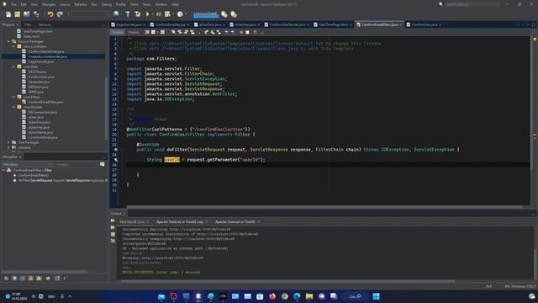Image resolution: width=538 pixels, height=303 pixels.
Task: Click the globe browser selector icon
Action: pyautogui.click(x=116, y=14)
